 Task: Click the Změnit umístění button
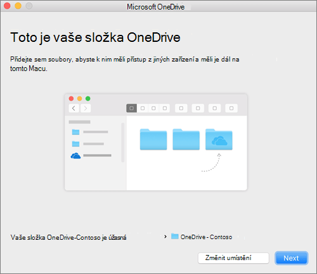[233, 258]
